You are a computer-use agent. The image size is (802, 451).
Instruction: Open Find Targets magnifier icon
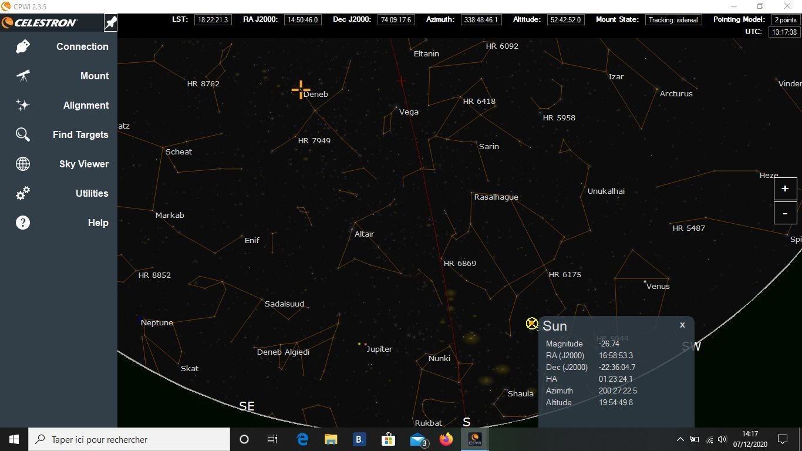tap(23, 134)
